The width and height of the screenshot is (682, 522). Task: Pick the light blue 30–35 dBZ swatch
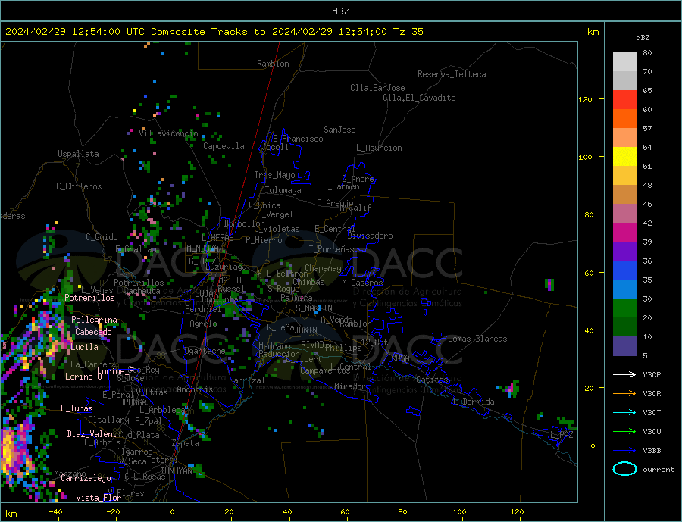pos(624,289)
